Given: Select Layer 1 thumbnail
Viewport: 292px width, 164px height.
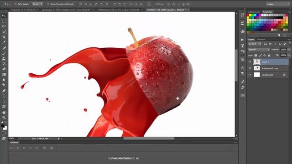Looking at the screenshot, I should 256,62.
